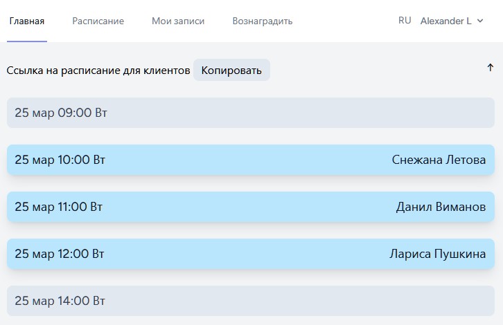Click client name Лариса Пушкина

pyautogui.click(x=437, y=254)
